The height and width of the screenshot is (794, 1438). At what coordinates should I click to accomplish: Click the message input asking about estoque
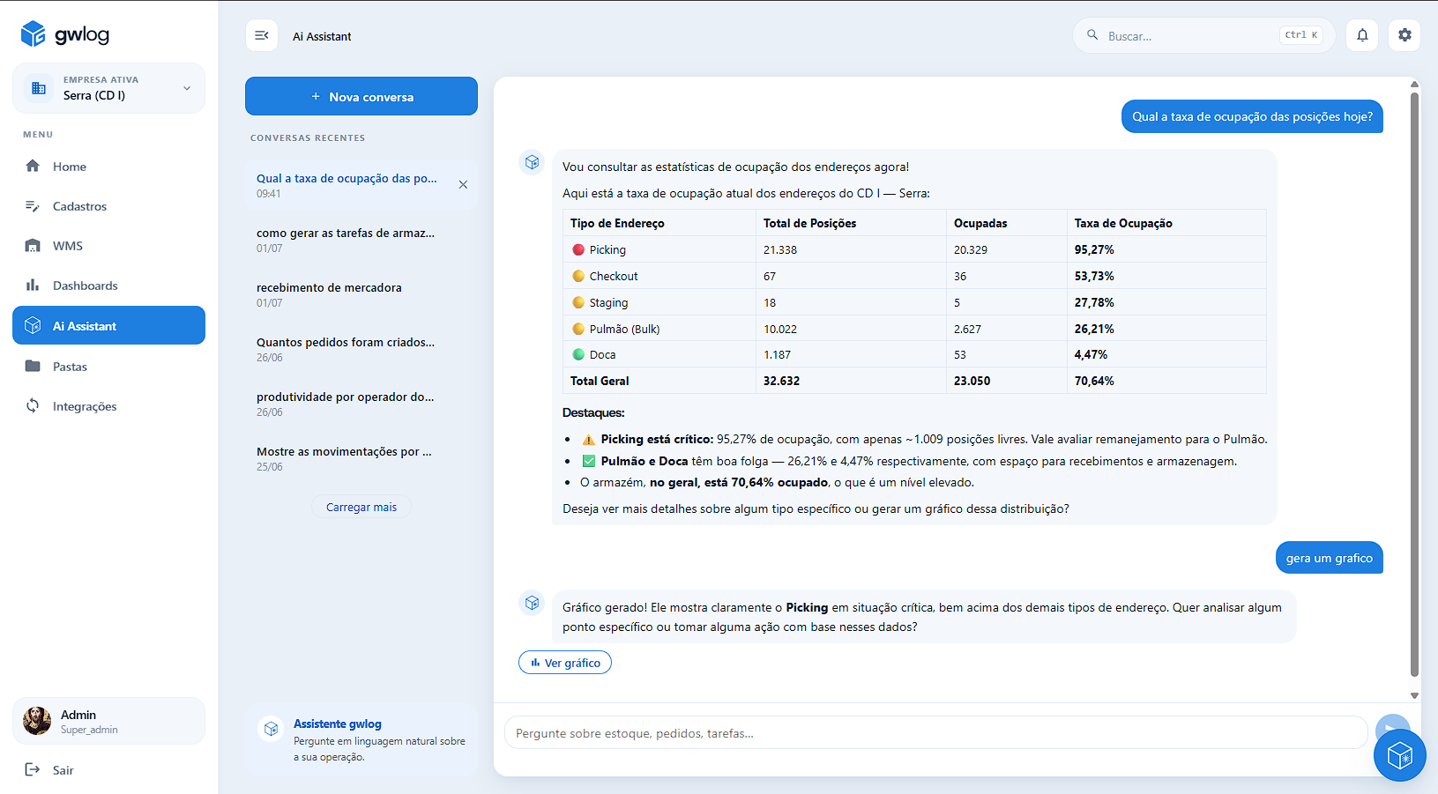[x=935, y=732]
